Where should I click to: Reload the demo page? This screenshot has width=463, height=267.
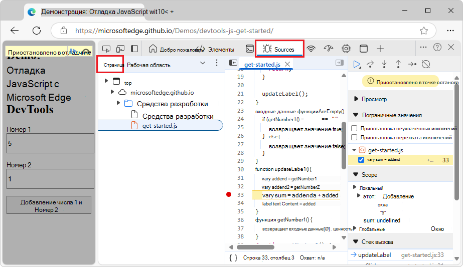coord(37,31)
